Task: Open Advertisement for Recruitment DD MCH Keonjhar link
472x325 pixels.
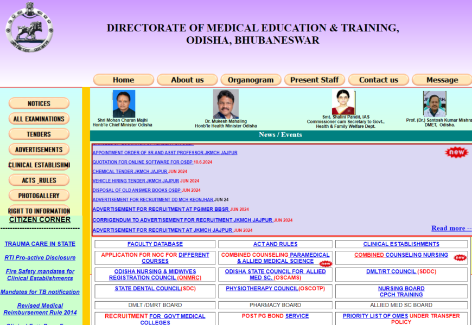Action: (x=153, y=200)
